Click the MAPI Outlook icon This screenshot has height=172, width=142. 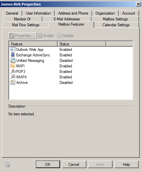pos(13,66)
